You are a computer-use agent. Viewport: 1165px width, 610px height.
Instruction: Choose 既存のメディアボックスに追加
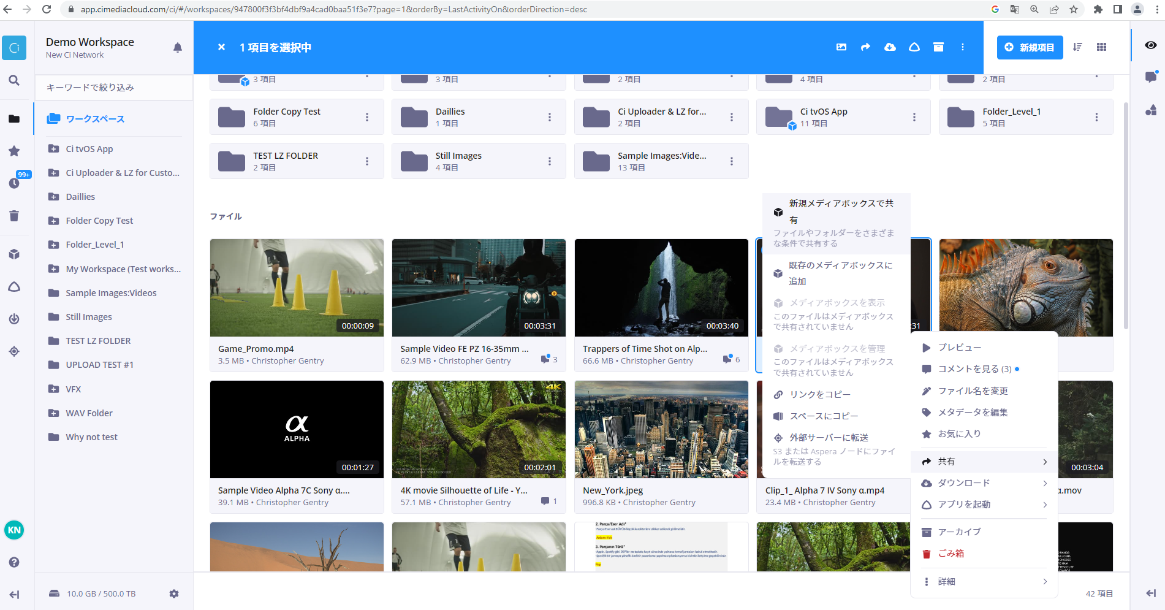(836, 273)
